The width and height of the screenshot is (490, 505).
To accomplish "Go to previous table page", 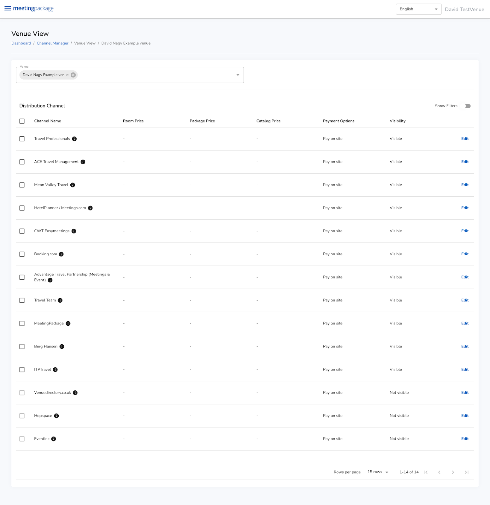I will click(439, 472).
